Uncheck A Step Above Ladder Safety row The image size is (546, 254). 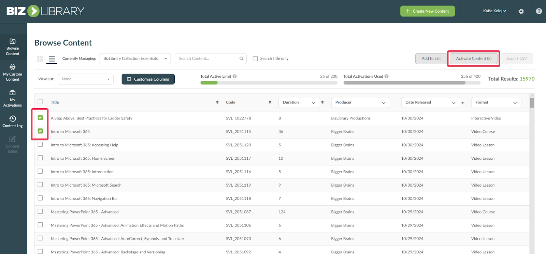(40, 118)
